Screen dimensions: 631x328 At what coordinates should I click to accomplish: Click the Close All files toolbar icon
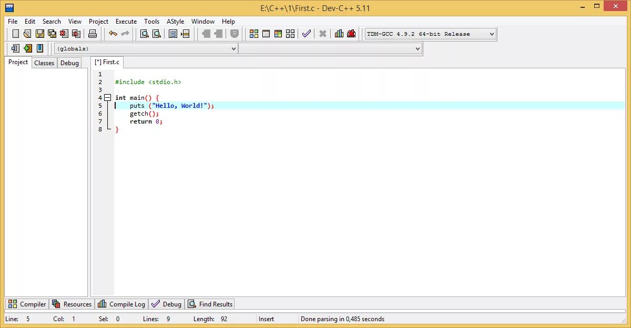point(76,34)
